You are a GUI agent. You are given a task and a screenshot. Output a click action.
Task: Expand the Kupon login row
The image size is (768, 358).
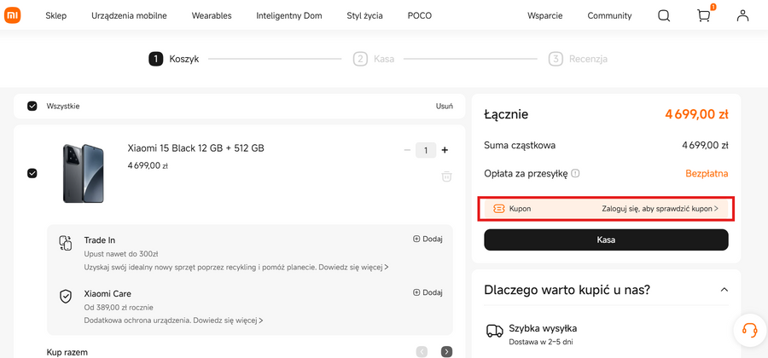click(606, 208)
